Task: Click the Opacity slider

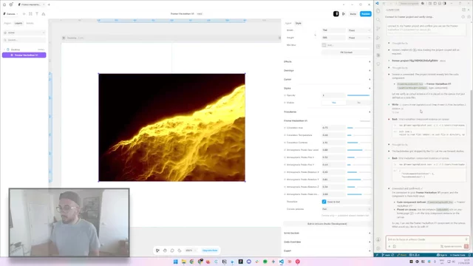Action: (x=358, y=95)
